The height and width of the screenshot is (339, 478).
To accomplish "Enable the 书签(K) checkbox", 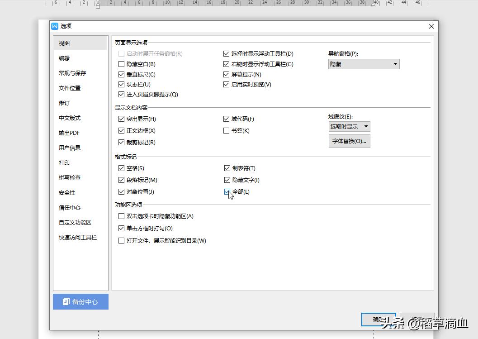I will click(x=226, y=130).
